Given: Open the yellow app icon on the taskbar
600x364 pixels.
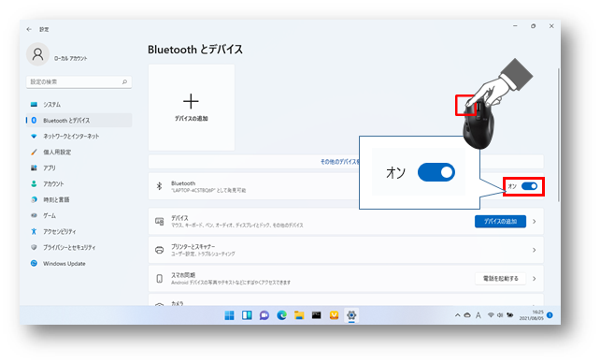Looking at the screenshot, I should click(334, 315).
